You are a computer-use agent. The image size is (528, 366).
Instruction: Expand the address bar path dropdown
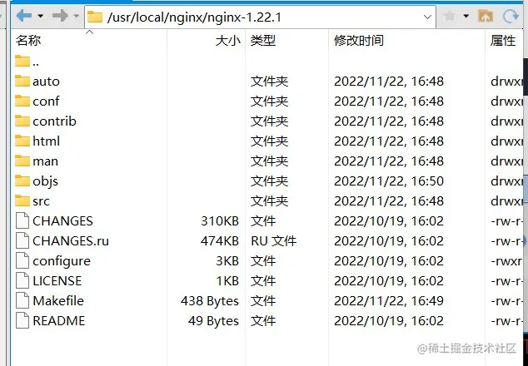pos(427,17)
